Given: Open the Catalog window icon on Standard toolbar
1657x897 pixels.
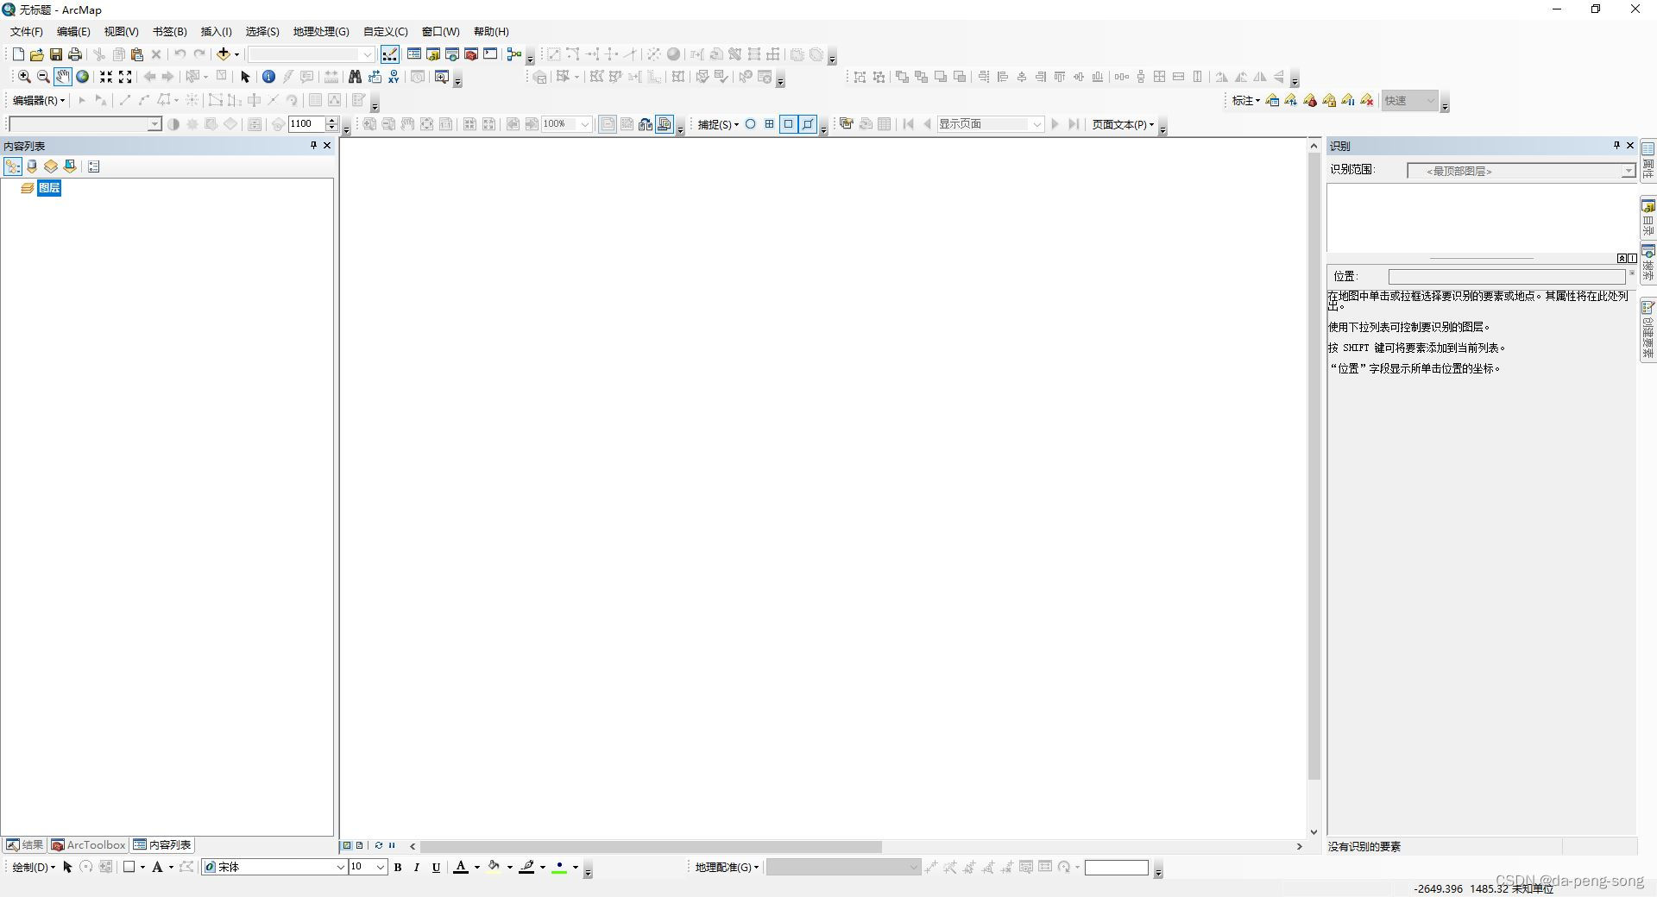Looking at the screenshot, I should [432, 54].
